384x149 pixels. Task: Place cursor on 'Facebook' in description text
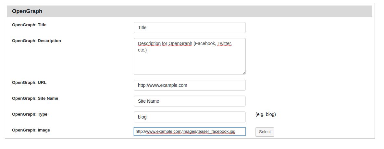205,43
